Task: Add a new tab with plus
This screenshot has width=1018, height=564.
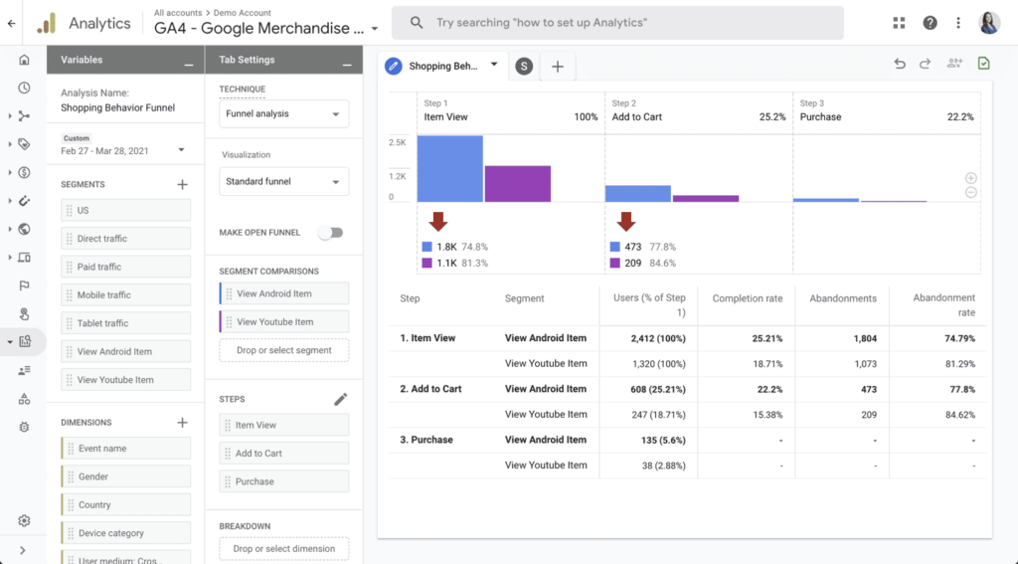Action: point(558,67)
